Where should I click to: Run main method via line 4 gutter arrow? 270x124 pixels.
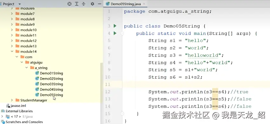115,33
